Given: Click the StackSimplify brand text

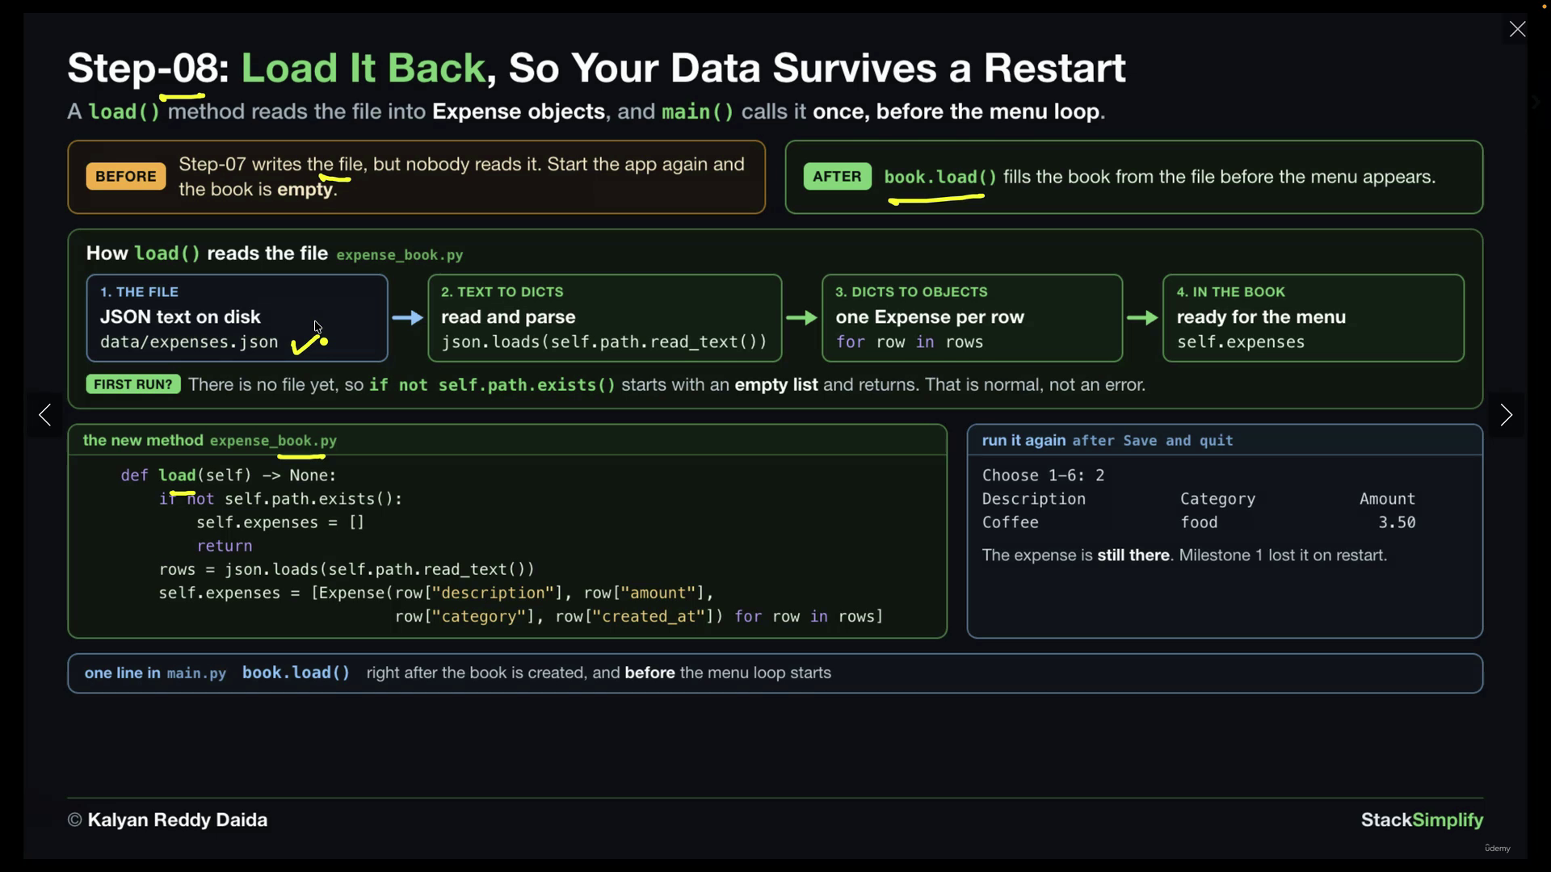Looking at the screenshot, I should pos(1422,820).
